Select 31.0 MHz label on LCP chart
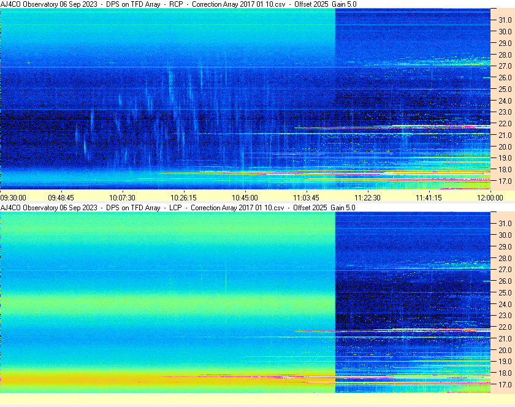 (505, 223)
